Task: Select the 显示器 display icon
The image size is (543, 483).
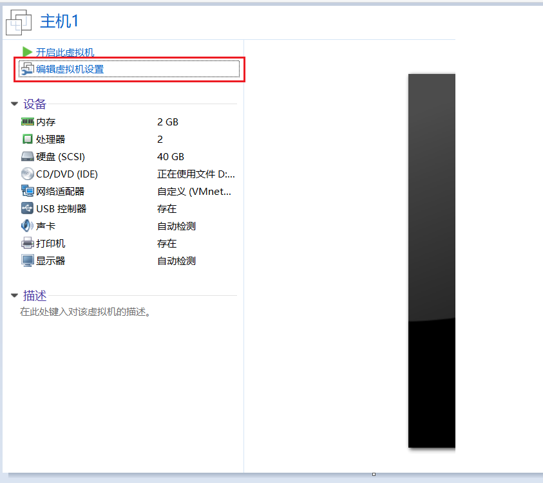Action: pyautogui.click(x=28, y=260)
